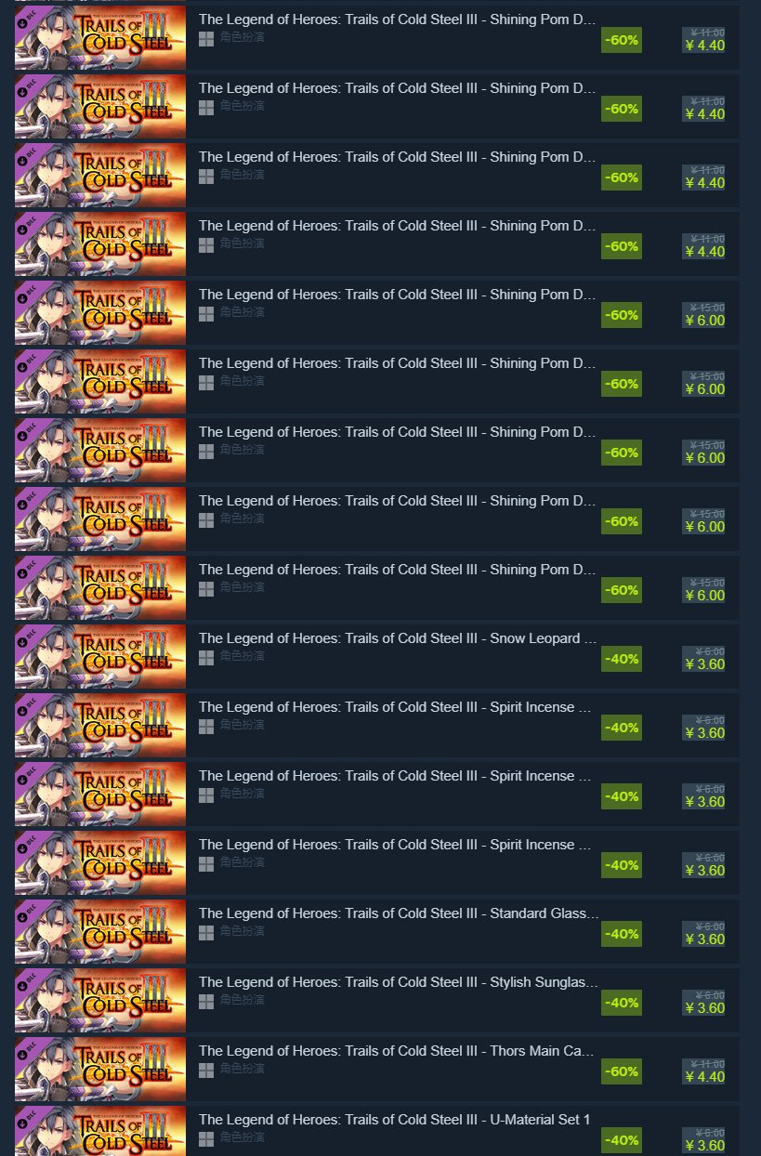Open the Thors Main Campus DLC title
Image resolution: width=761 pixels, height=1156 pixels.
point(397,1051)
